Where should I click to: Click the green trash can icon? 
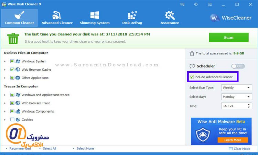coord(13,38)
